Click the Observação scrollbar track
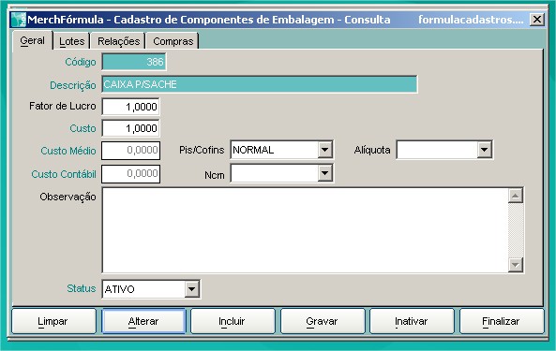This screenshot has width=556, height=351. click(x=516, y=230)
